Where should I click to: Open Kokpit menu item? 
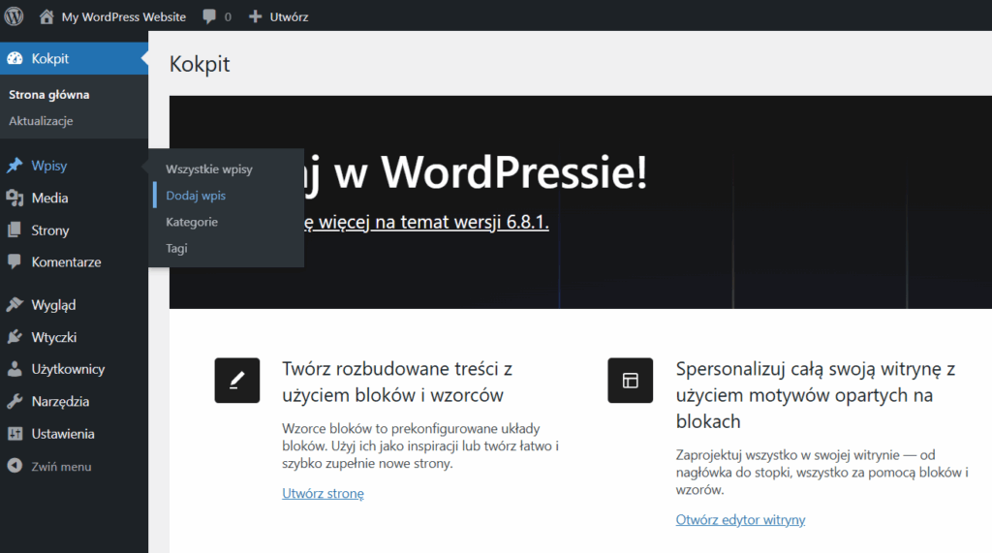(74, 58)
